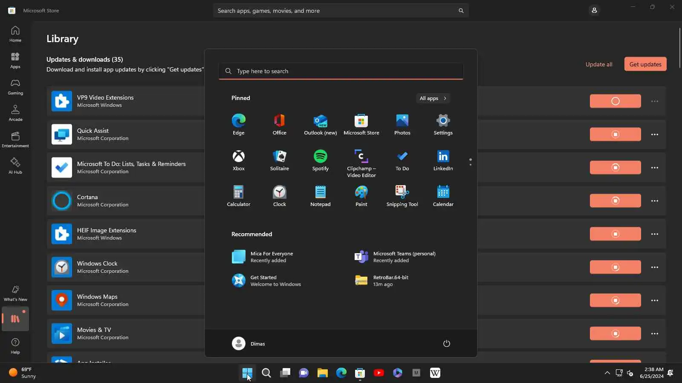Click the Get updates button
Viewport: 682px width, 383px height.
[x=645, y=64]
